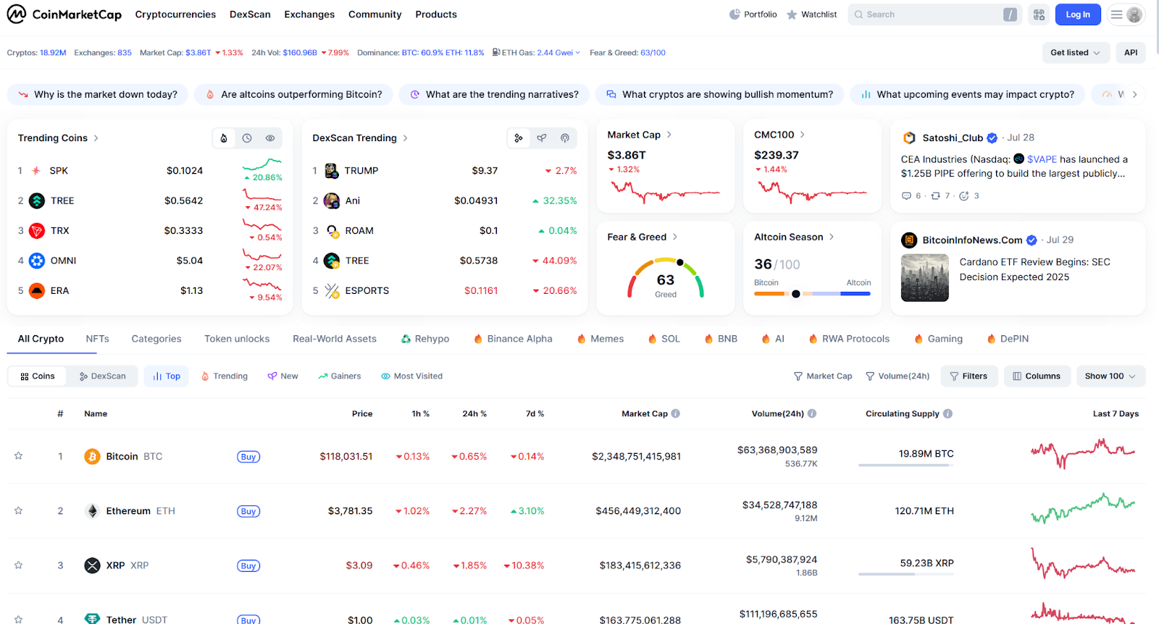This screenshot has width=1159, height=624.
Task: Click the Search input field
Action: tap(934, 14)
